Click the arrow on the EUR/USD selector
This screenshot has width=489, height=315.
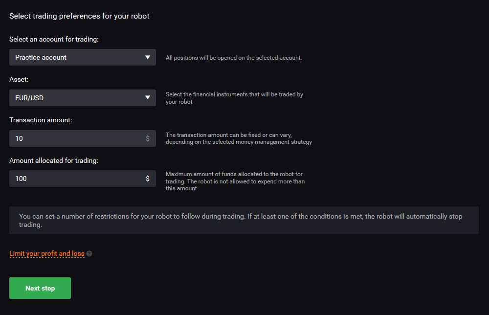click(x=148, y=98)
